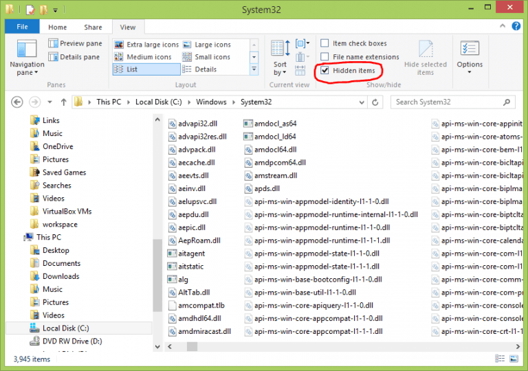This screenshot has height=371, width=528.
Task: Open the File menu tab
Action: (x=22, y=27)
